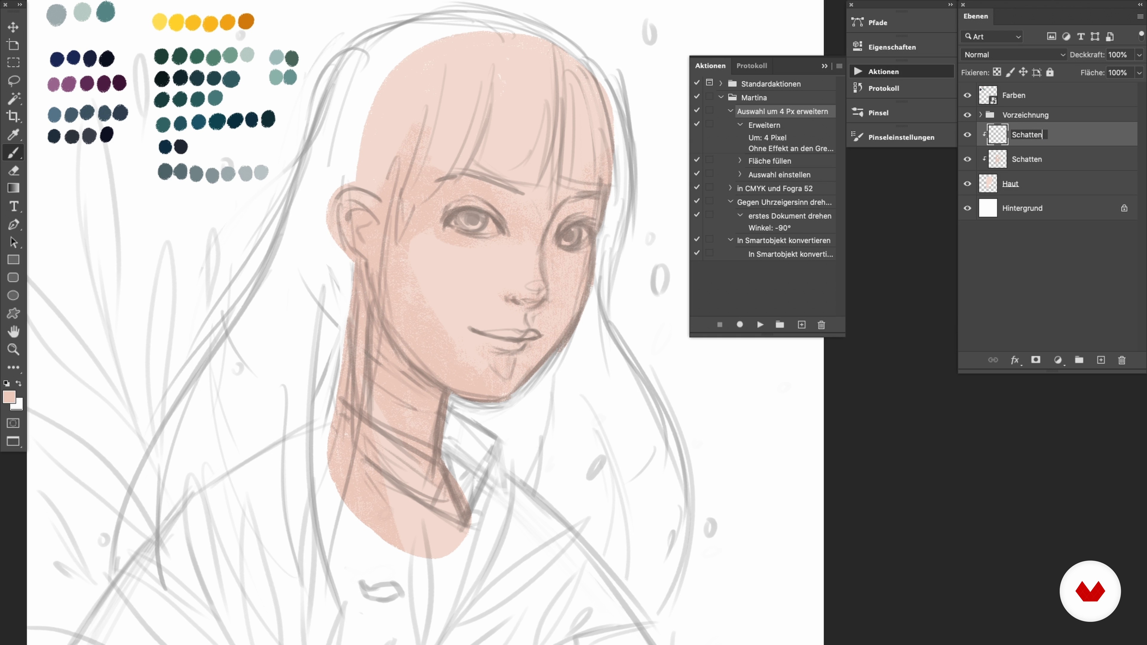Hide the Farben layer
1147x645 pixels.
tap(967, 95)
